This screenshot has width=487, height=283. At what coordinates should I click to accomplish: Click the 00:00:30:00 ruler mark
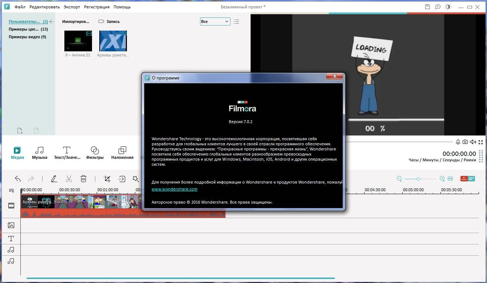coord(70,190)
